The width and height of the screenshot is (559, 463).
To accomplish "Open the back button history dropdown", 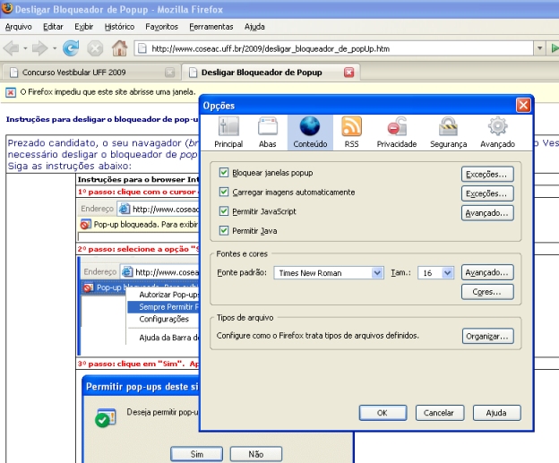I will pyautogui.click(x=25, y=48).
